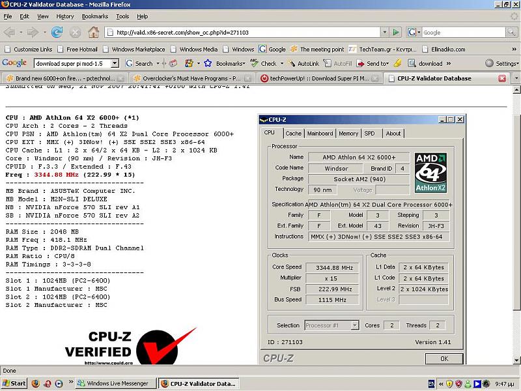Switch to Windows Live Messenger in the taskbar
Image resolution: width=521 pixels, height=391 pixels.
click(115, 383)
